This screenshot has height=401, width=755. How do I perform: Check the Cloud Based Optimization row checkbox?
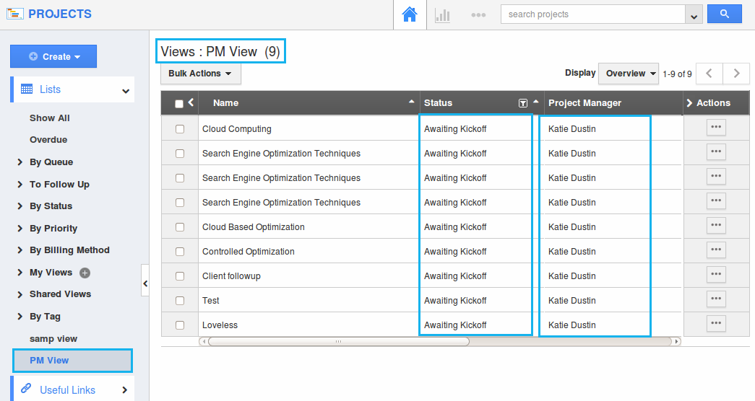click(180, 227)
